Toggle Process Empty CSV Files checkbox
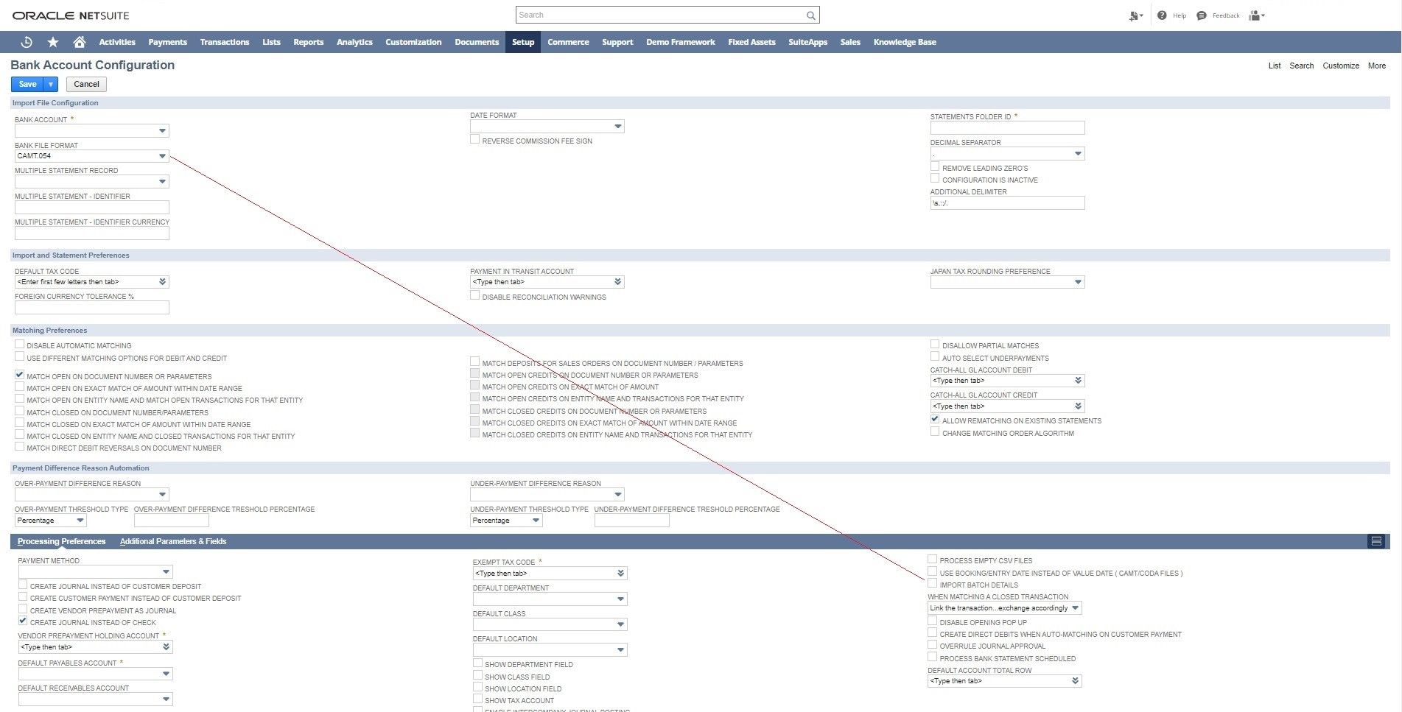1402x712 pixels. coord(933,559)
